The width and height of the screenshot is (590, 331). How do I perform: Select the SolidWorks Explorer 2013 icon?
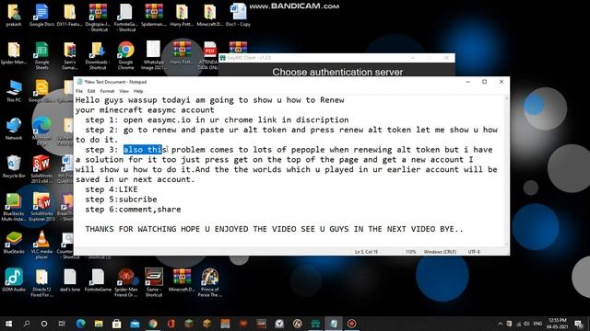click(x=41, y=207)
